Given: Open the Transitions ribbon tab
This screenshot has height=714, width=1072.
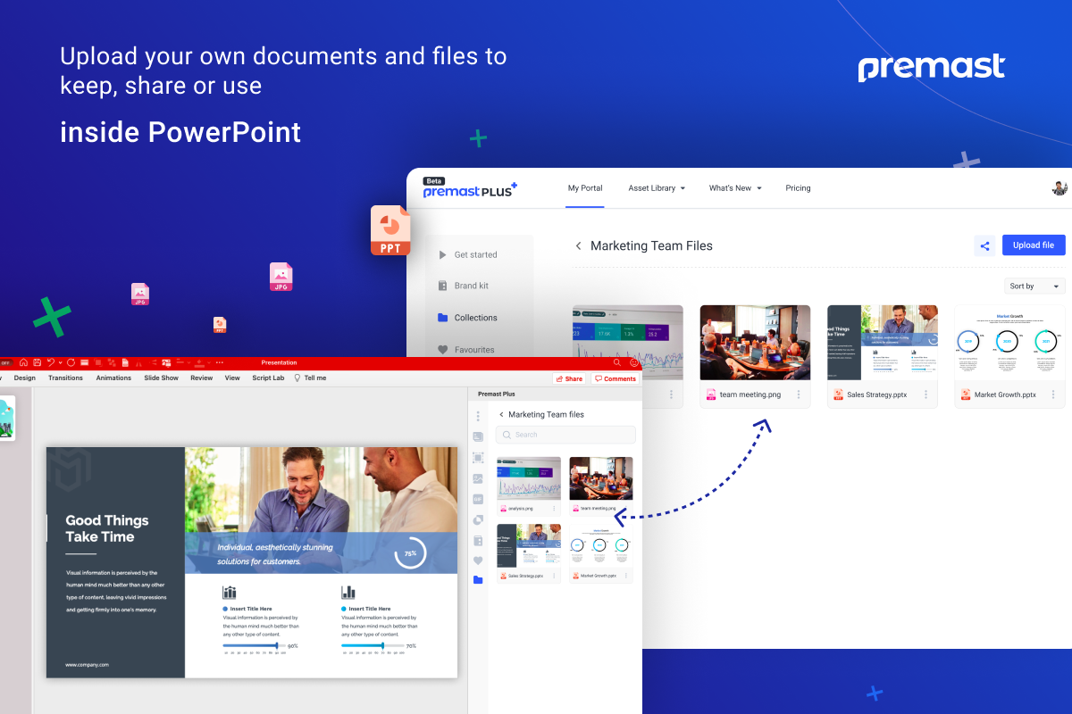Looking at the screenshot, I should 65,378.
